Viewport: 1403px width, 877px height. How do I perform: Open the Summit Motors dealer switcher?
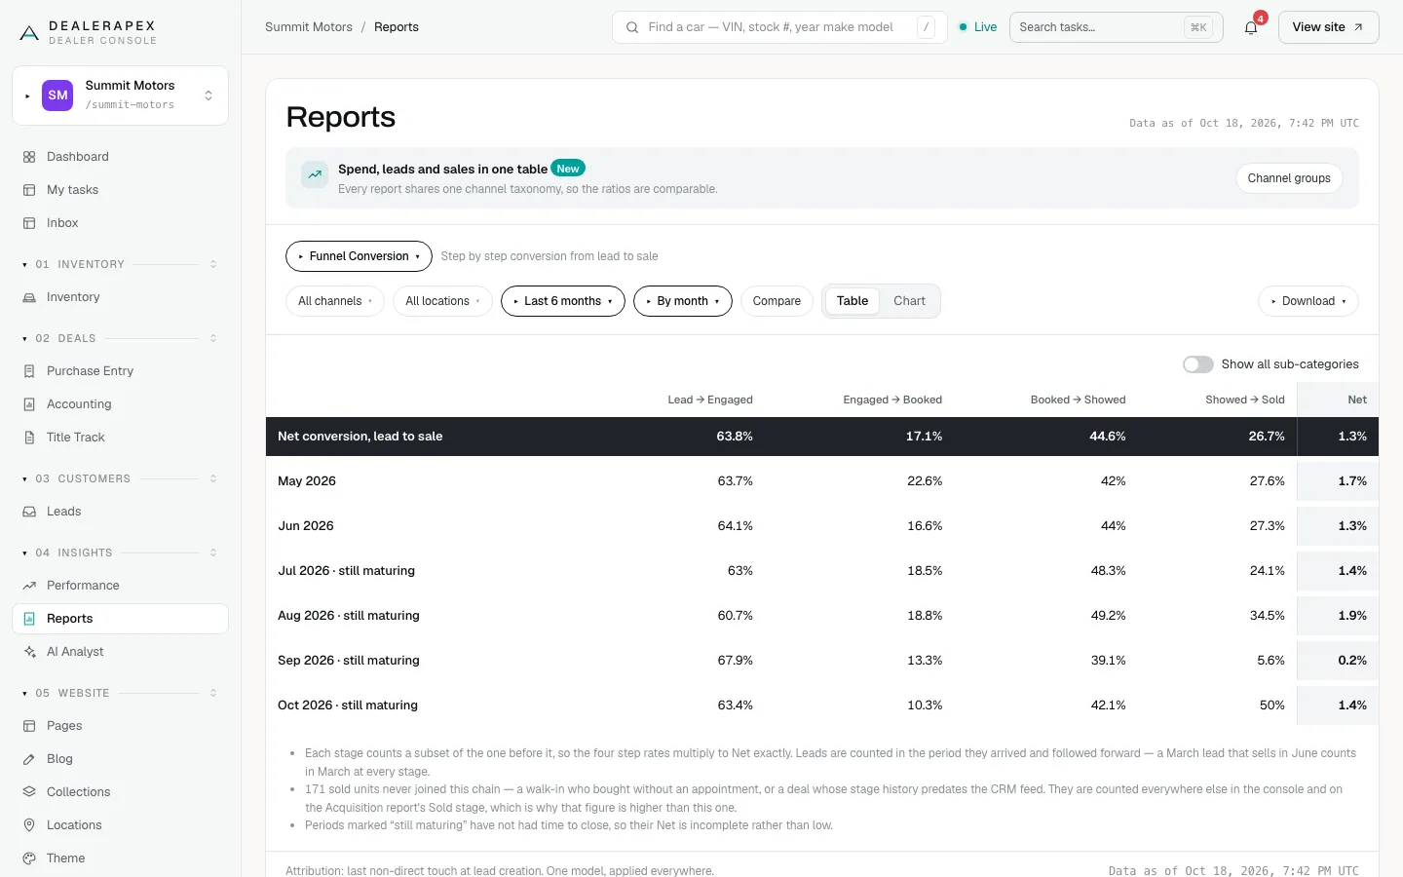click(x=120, y=95)
